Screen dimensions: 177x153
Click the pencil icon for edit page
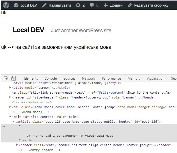pos(129,5)
